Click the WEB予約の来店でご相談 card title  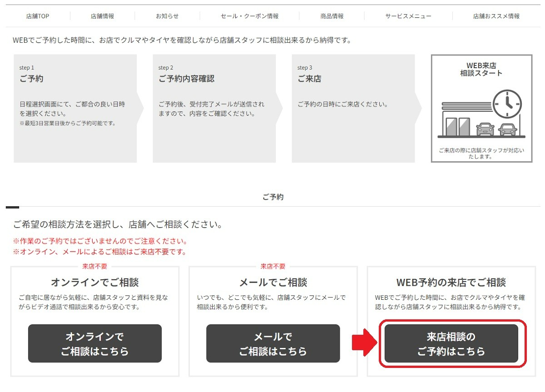(451, 282)
